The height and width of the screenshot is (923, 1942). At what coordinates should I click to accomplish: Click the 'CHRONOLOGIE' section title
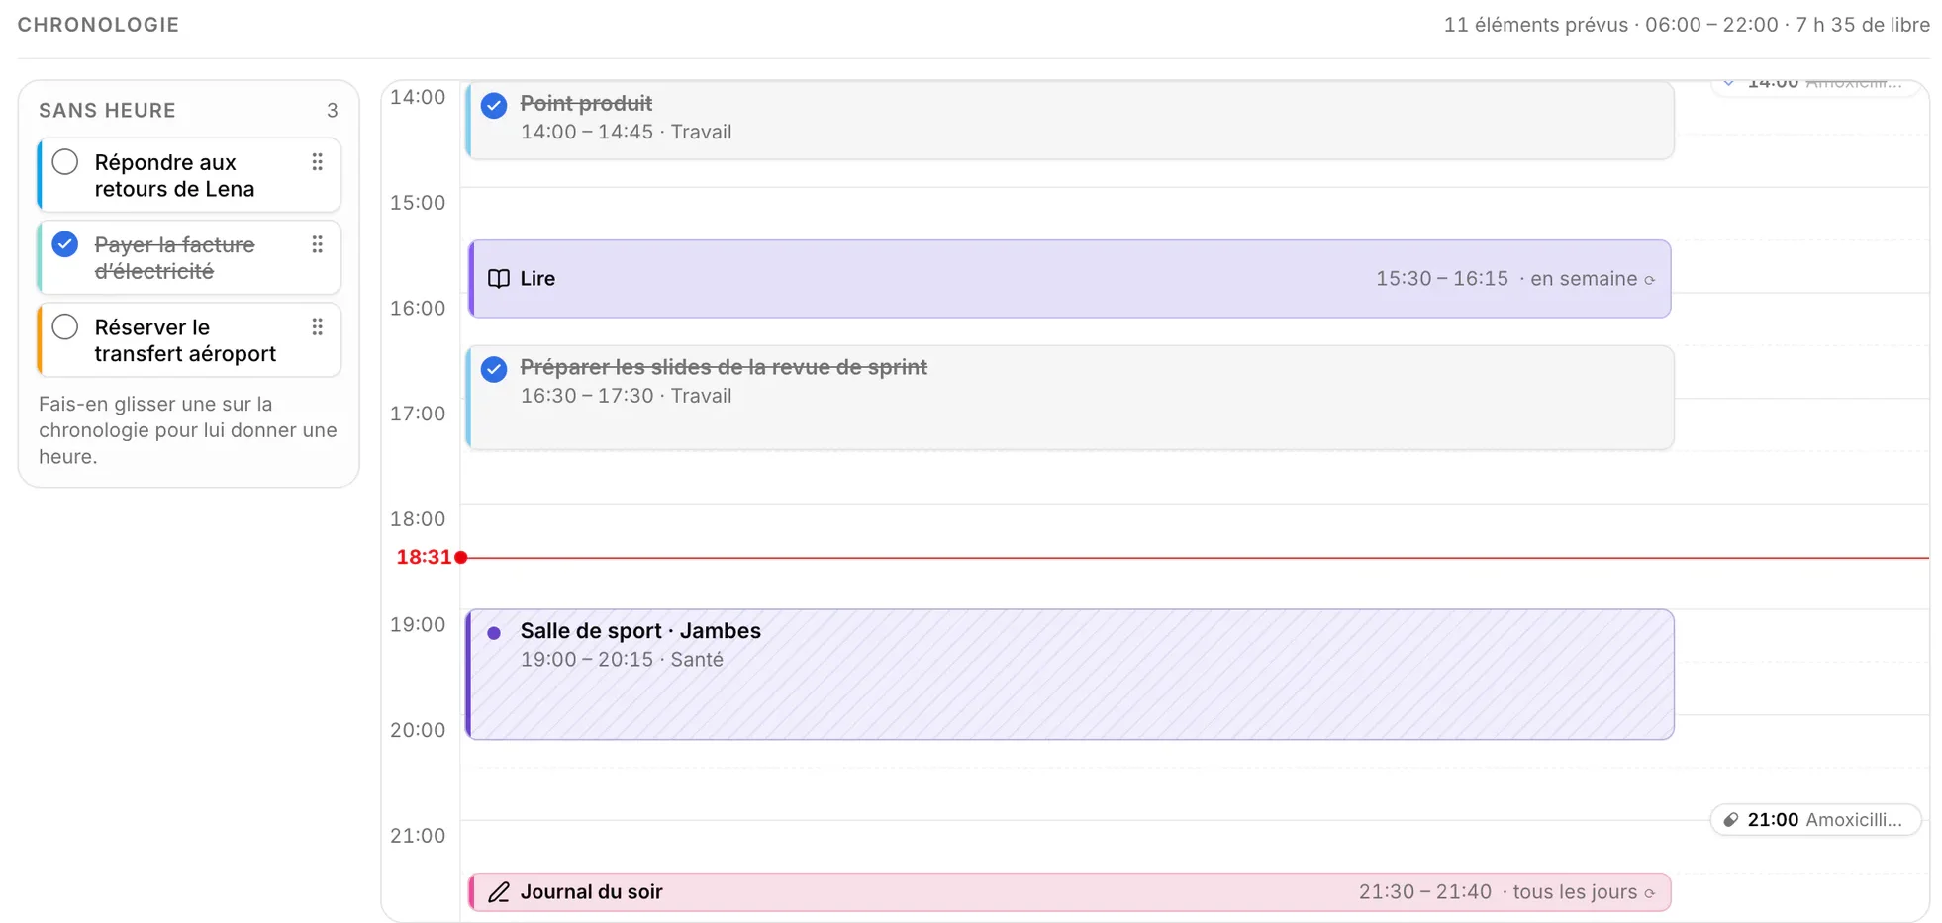click(98, 25)
